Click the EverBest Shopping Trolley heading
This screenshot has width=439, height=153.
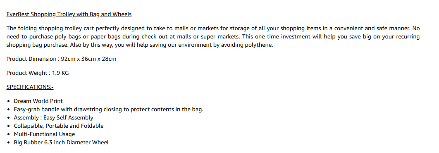pos(69,14)
